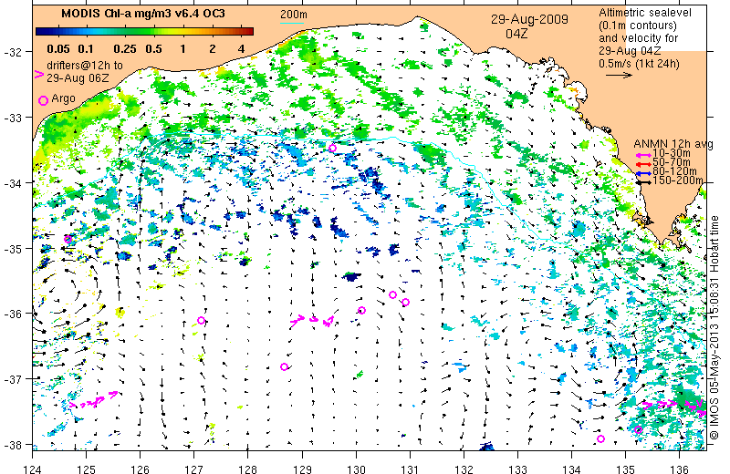730x474 pixels.
Task: Click the drifter track near 129E 36S
Action: [x=312, y=320]
